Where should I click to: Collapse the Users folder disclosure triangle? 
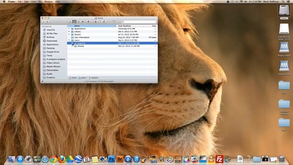pos(69,40)
